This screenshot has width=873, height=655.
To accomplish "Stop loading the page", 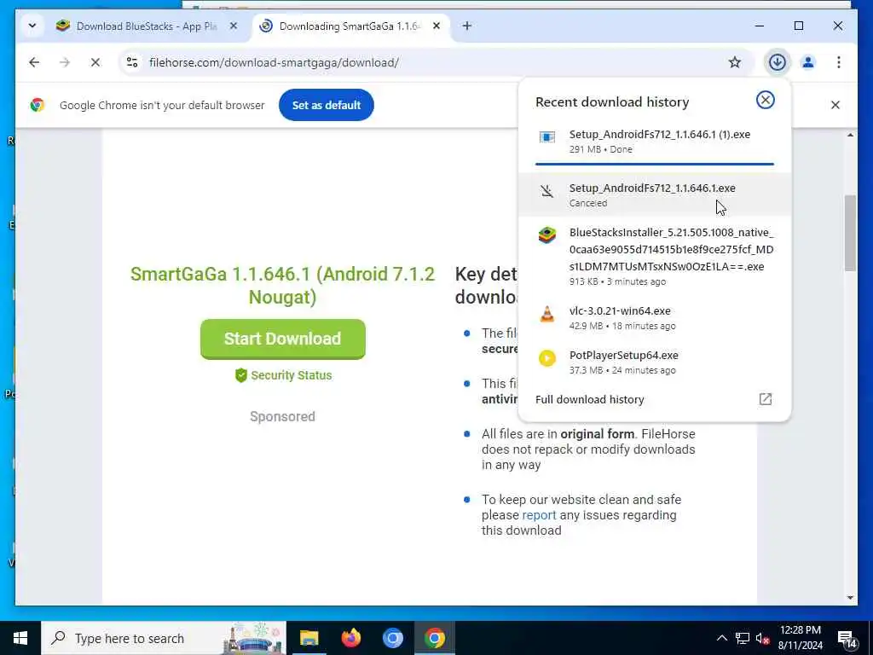I will [x=95, y=62].
